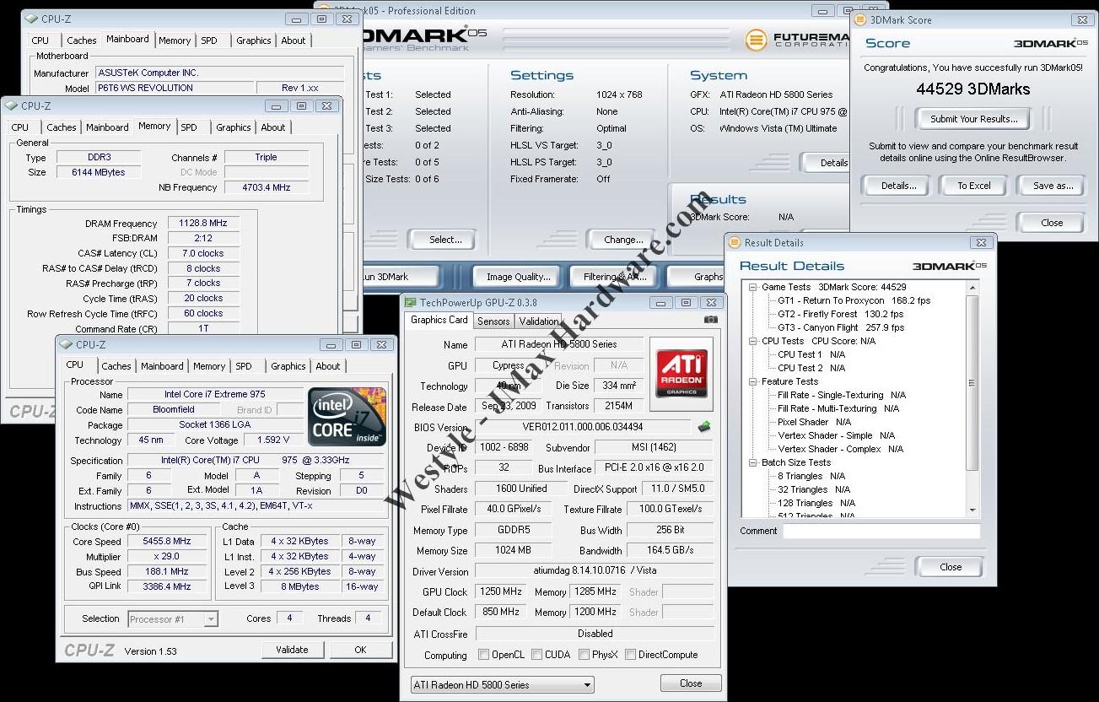Select the GT1 - Return To Proxycon row
The height and width of the screenshot is (702, 1099).
tap(854, 300)
